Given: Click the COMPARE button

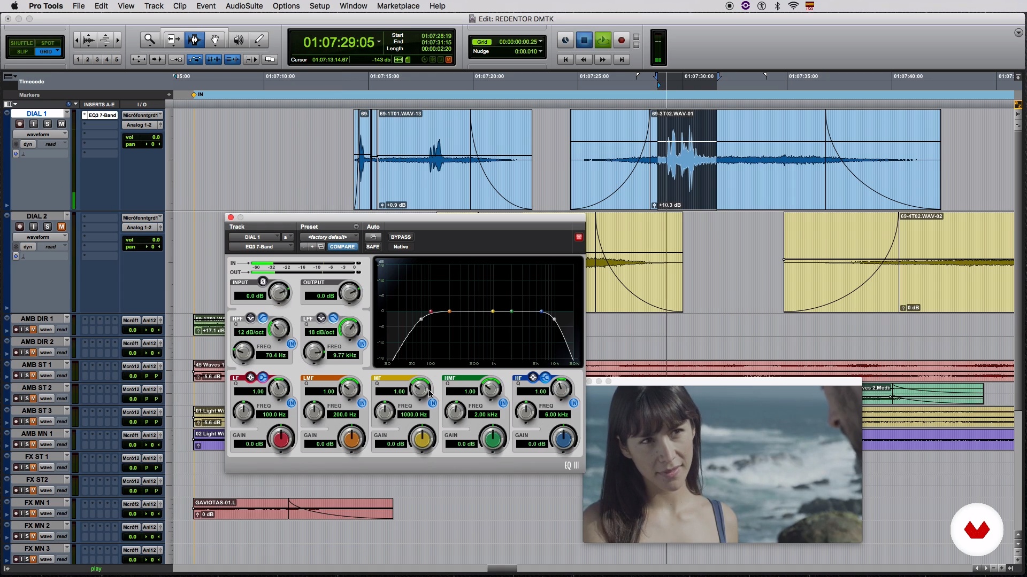Looking at the screenshot, I should (x=342, y=247).
